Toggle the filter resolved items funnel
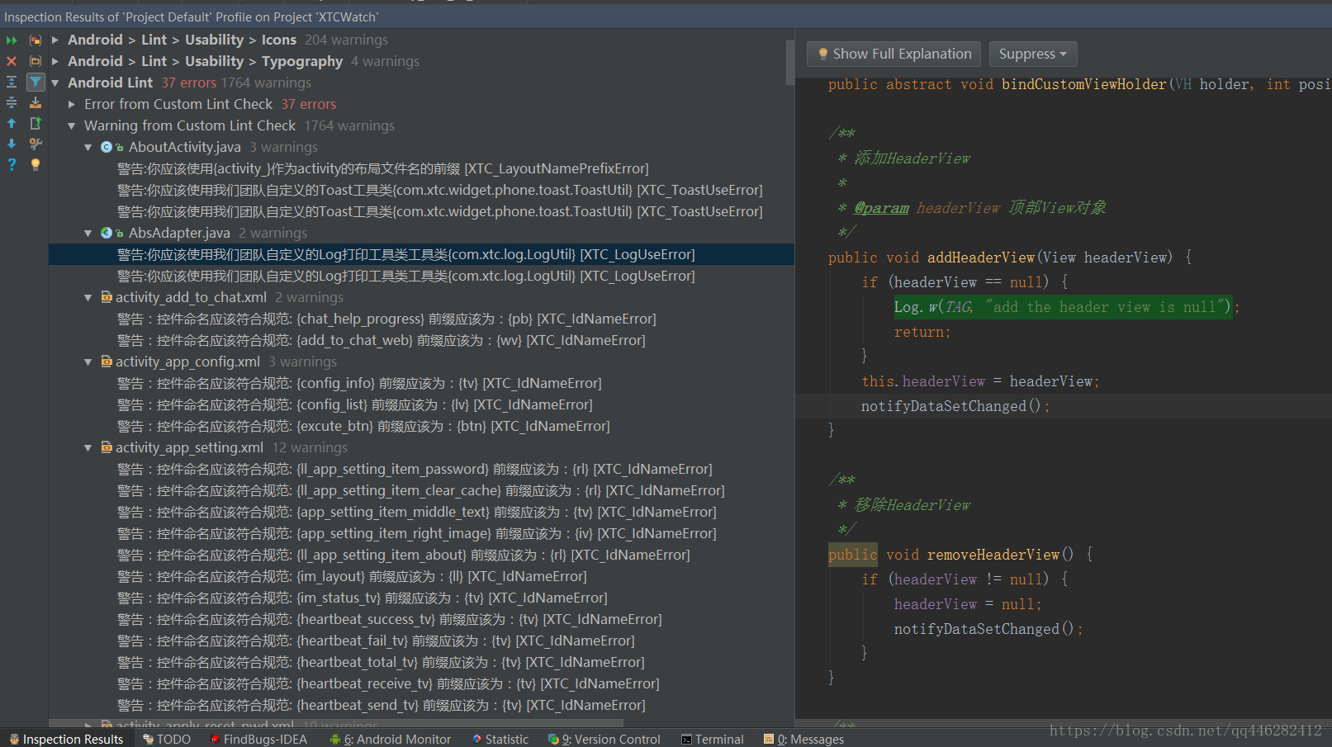The height and width of the screenshot is (747, 1332). click(x=36, y=82)
